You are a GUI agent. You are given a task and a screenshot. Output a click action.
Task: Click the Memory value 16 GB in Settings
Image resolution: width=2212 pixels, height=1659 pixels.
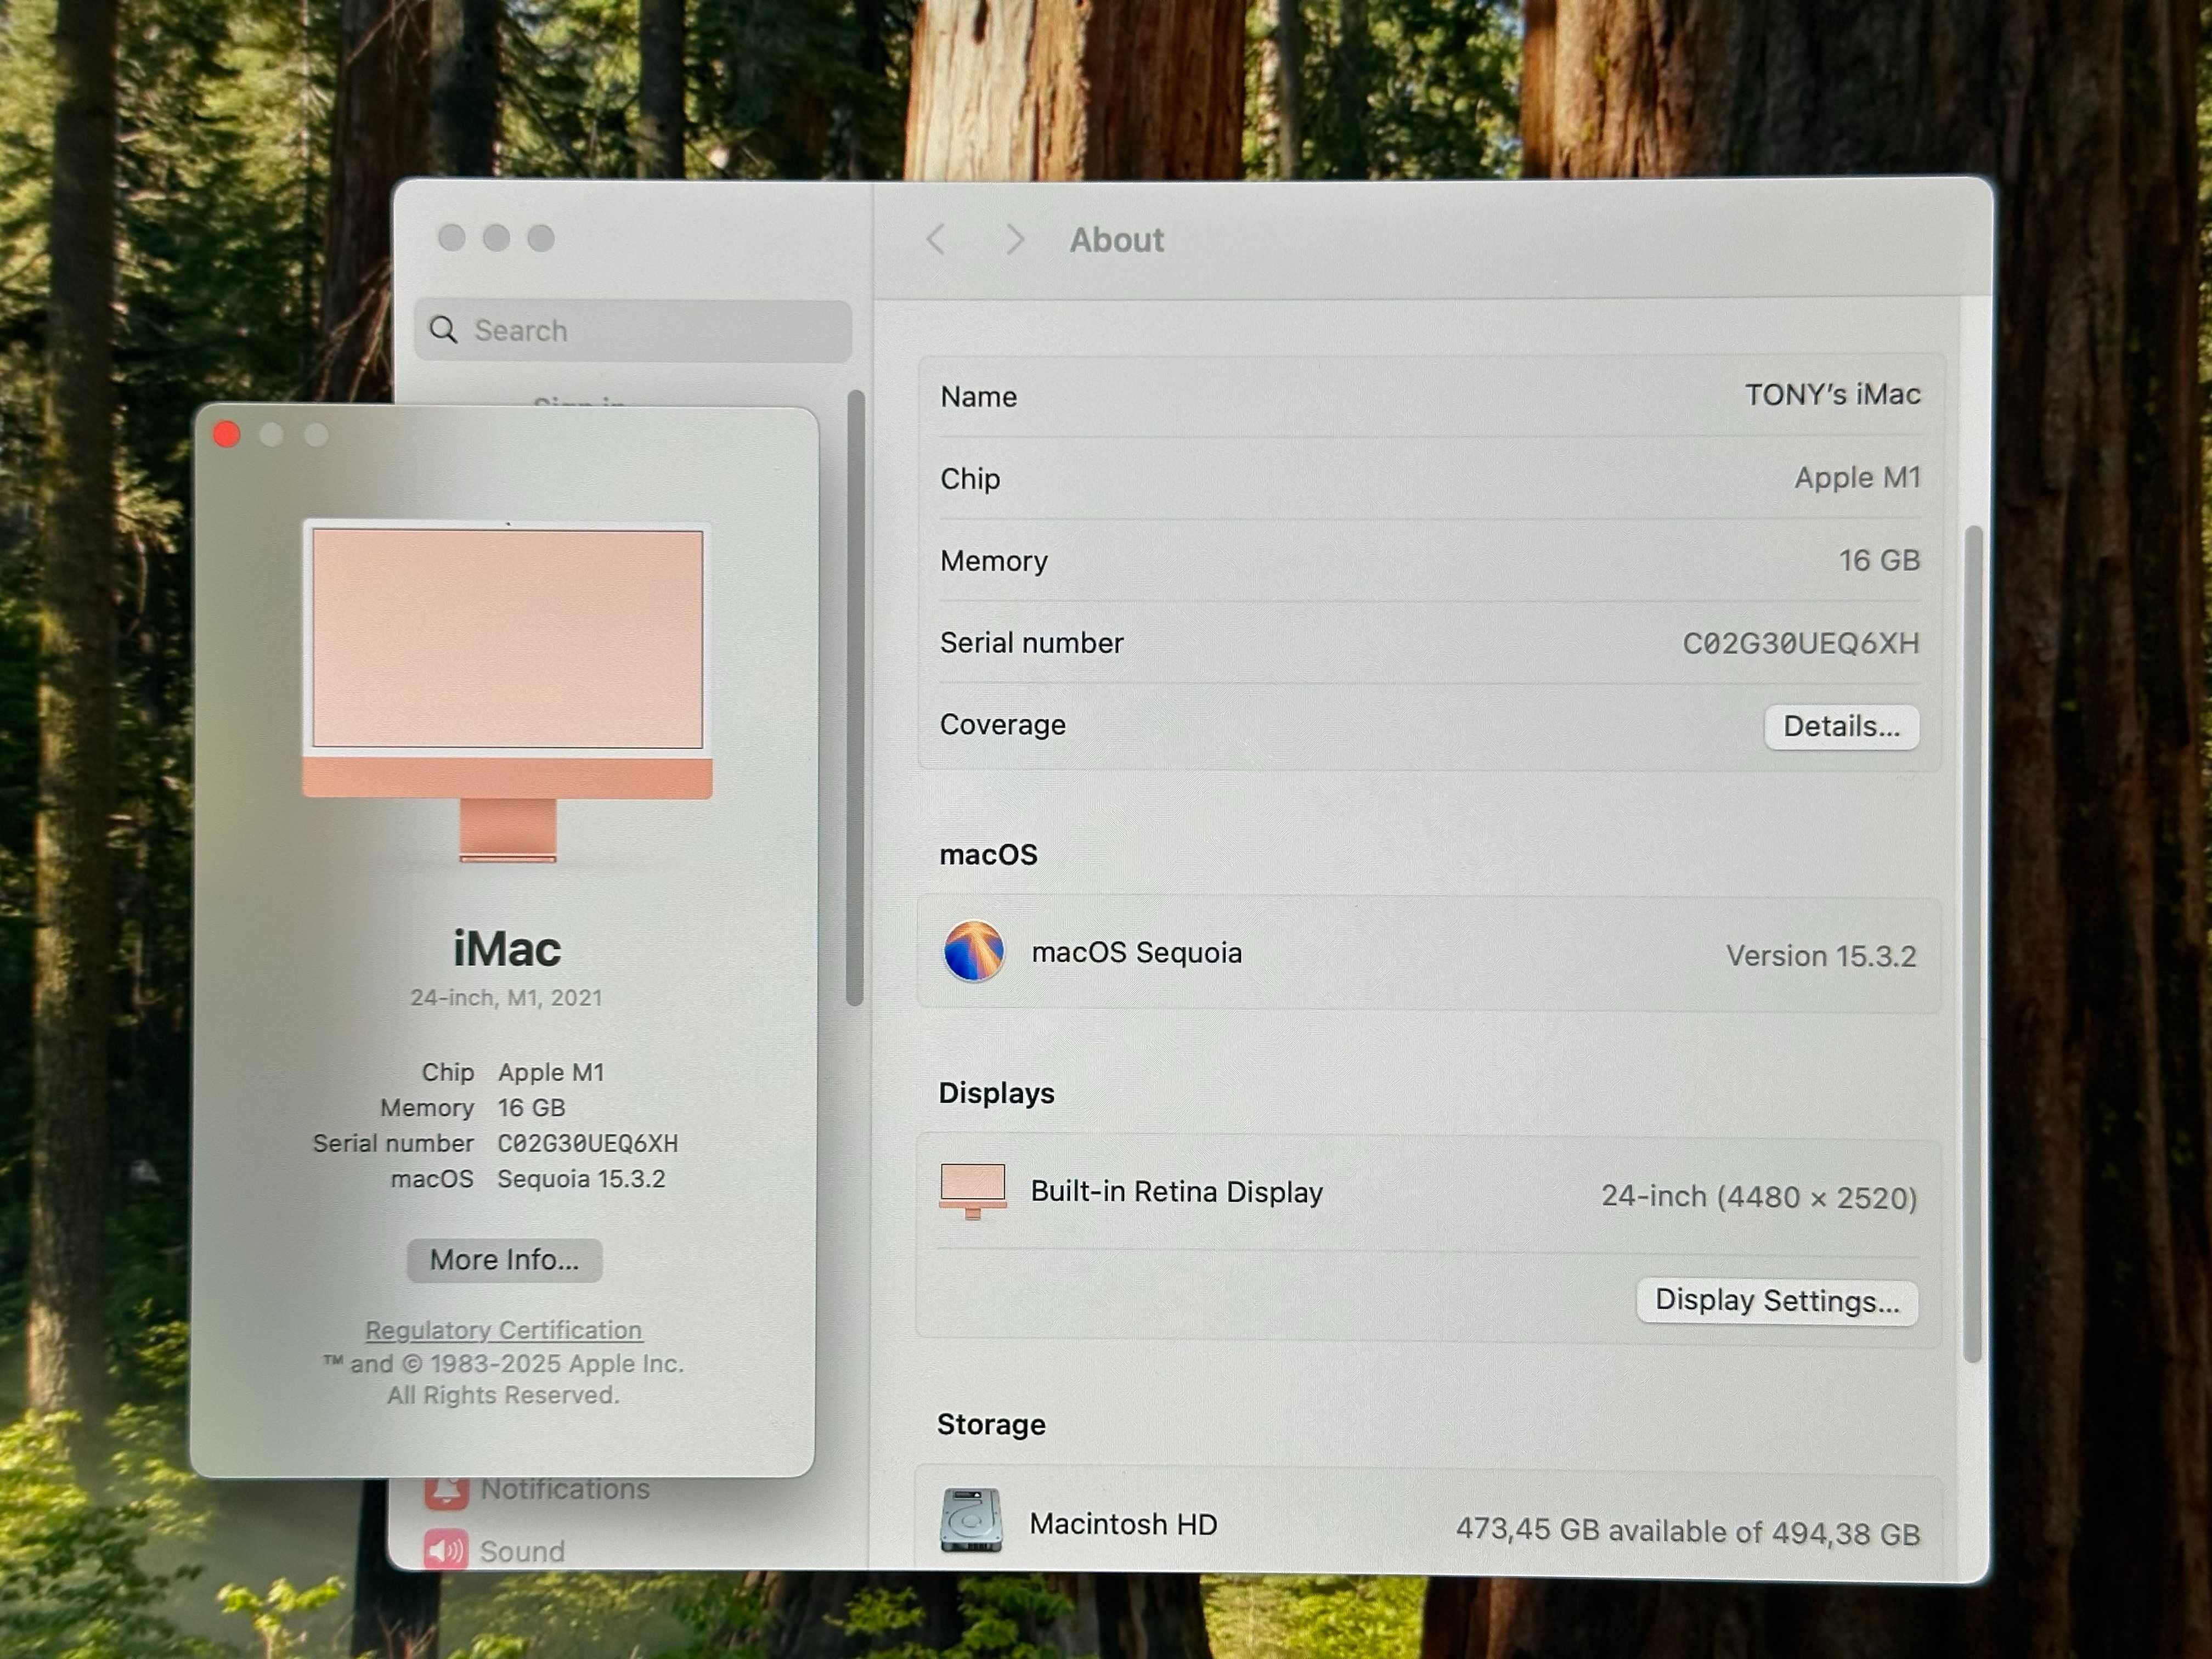point(1879,560)
